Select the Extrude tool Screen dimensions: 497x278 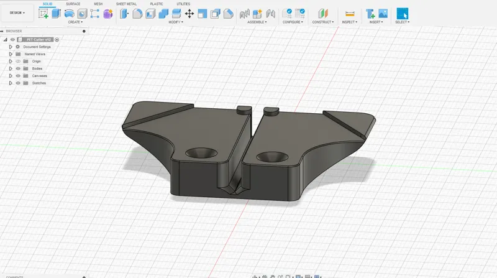pos(56,14)
